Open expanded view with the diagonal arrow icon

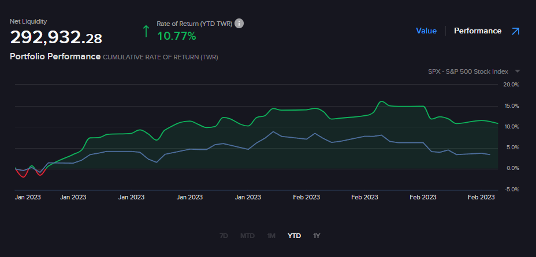point(516,31)
